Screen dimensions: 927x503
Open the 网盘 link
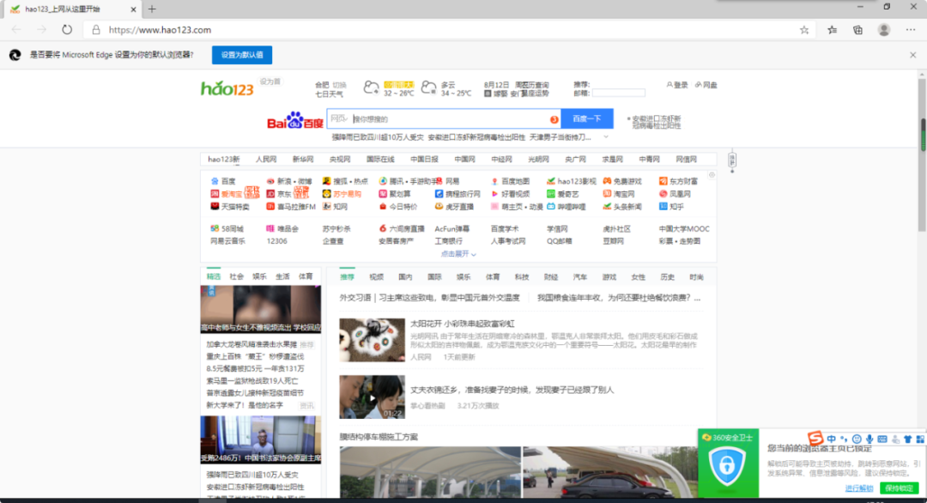(706, 85)
